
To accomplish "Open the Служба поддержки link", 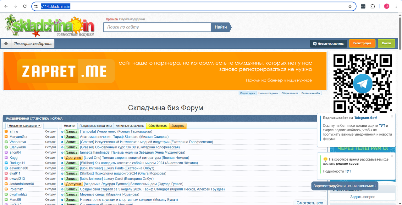I will (132, 19).
